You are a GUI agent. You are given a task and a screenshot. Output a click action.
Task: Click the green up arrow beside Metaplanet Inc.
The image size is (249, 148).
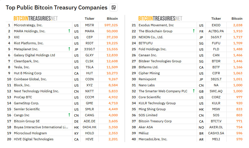click(x=69, y=49)
